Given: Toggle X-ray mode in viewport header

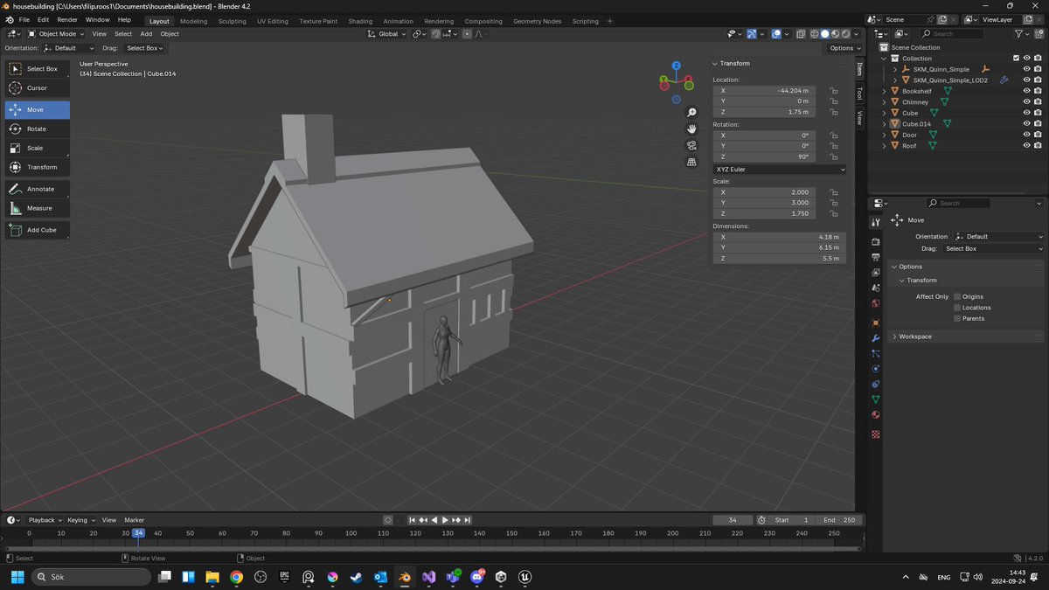Looking at the screenshot, I should tap(799, 34).
